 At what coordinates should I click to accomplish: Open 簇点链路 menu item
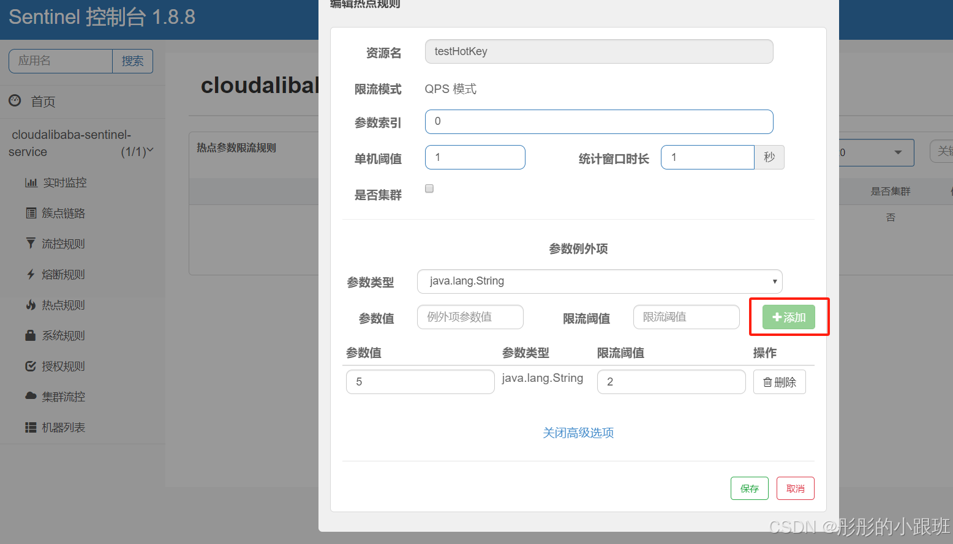click(x=64, y=213)
